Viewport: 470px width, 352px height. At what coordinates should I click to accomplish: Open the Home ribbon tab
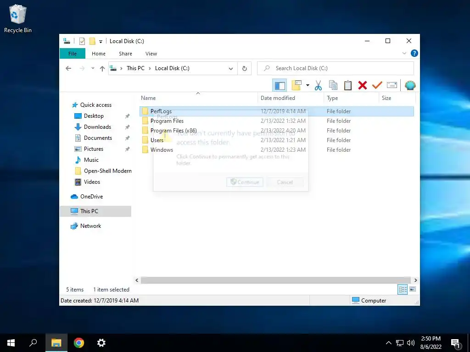tap(99, 54)
